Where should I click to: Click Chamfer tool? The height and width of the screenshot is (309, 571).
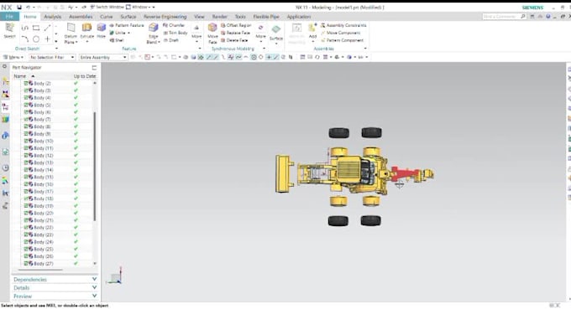pos(174,25)
